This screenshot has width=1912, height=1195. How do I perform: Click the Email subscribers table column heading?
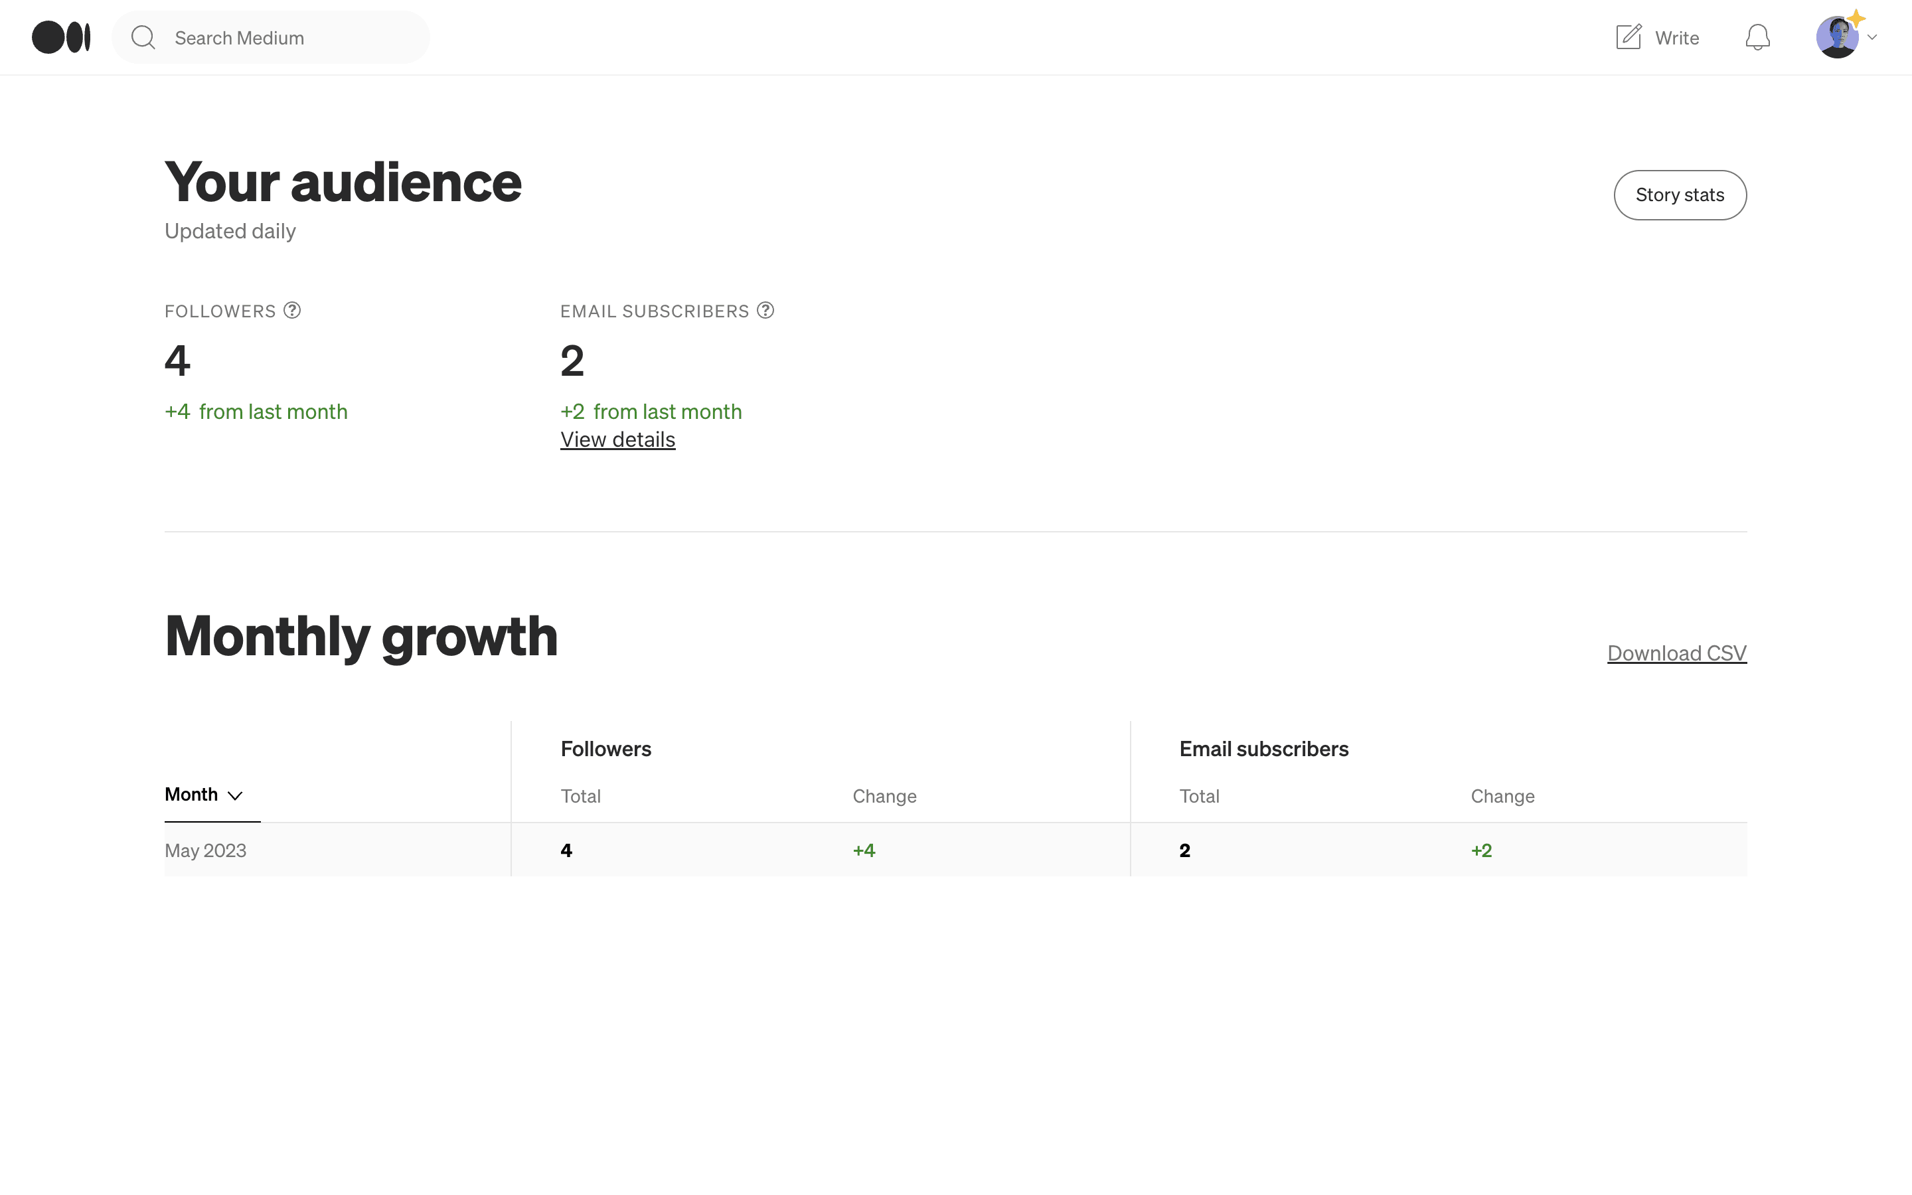point(1263,750)
